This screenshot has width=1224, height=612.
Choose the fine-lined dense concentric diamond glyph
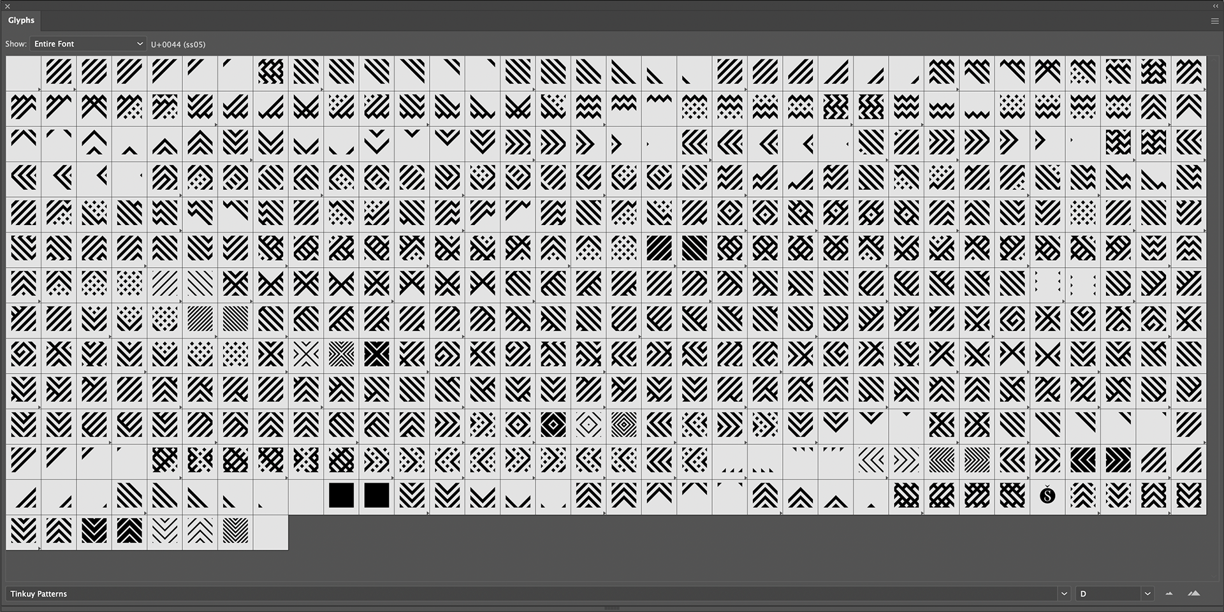[x=624, y=425]
